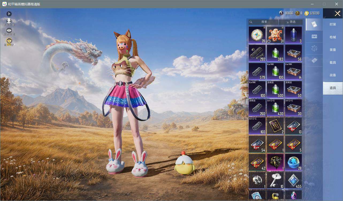
Task: Click the gold coin currency 526200
Action: click(x=312, y=13)
